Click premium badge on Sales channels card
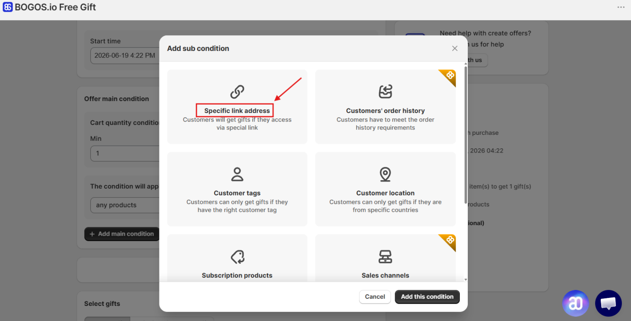The height and width of the screenshot is (321, 631). 450,240
